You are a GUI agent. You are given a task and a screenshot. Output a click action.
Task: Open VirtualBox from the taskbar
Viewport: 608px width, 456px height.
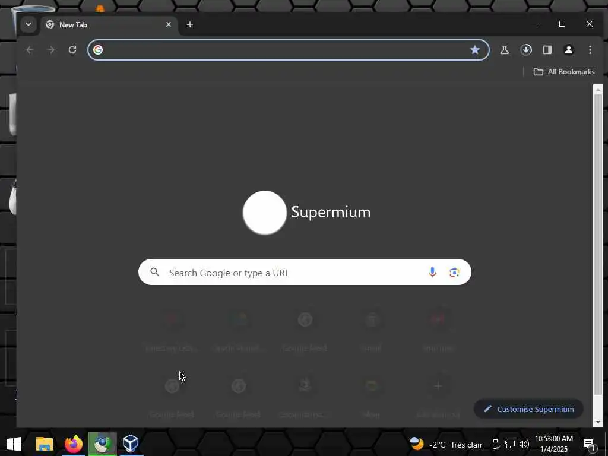131,444
